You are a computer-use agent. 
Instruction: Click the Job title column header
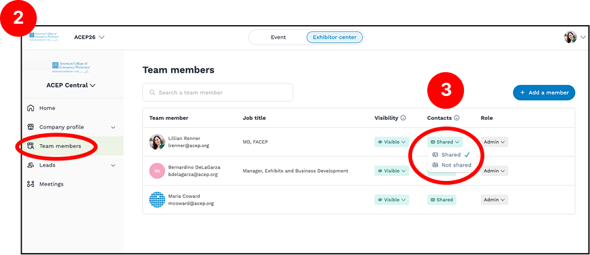(254, 118)
